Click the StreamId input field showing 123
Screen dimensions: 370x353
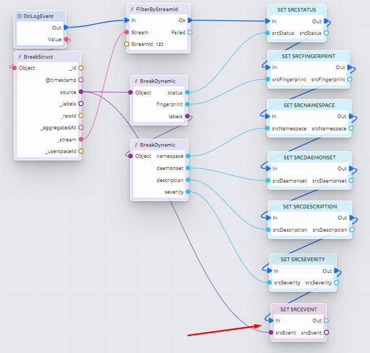(160, 44)
